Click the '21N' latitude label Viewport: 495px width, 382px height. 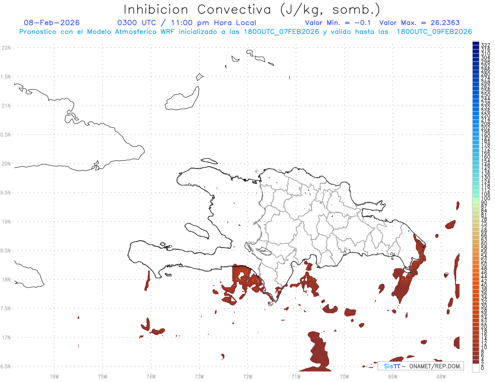tap(6, 105)
